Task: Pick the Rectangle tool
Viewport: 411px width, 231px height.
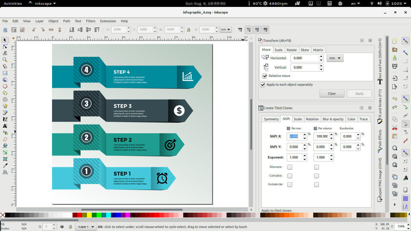Action: [5, 73]
